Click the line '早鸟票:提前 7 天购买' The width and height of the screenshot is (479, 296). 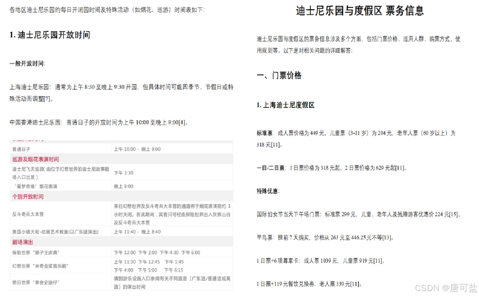point(325,238)
